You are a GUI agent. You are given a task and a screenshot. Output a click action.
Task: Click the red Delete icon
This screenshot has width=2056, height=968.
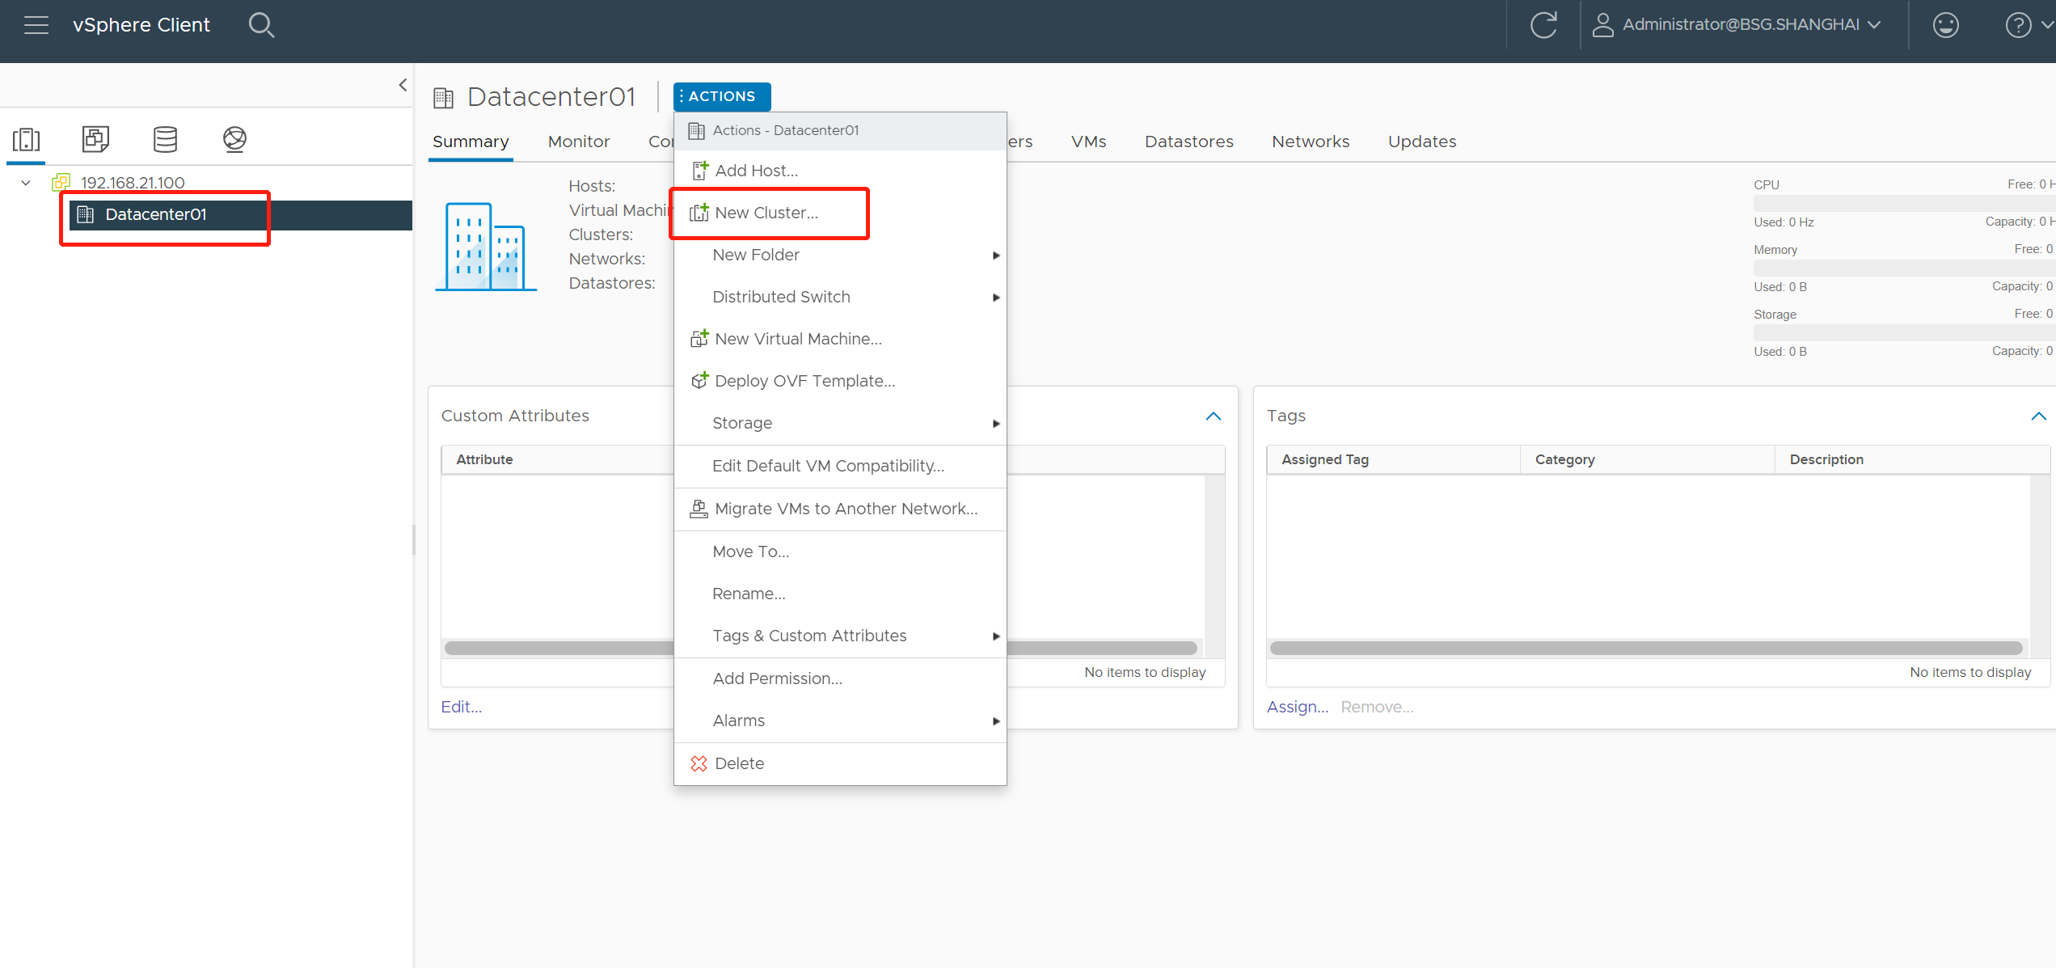[x=699, y=763]
